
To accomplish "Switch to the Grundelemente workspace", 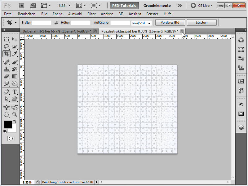I will (x=157, y=6).
